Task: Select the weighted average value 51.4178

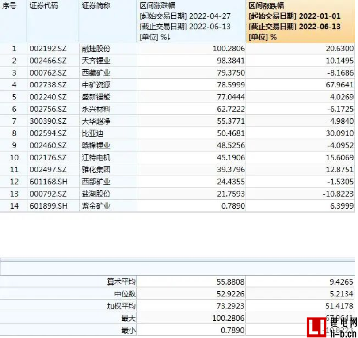Action: pyautogui.click(x=339, y=306)
